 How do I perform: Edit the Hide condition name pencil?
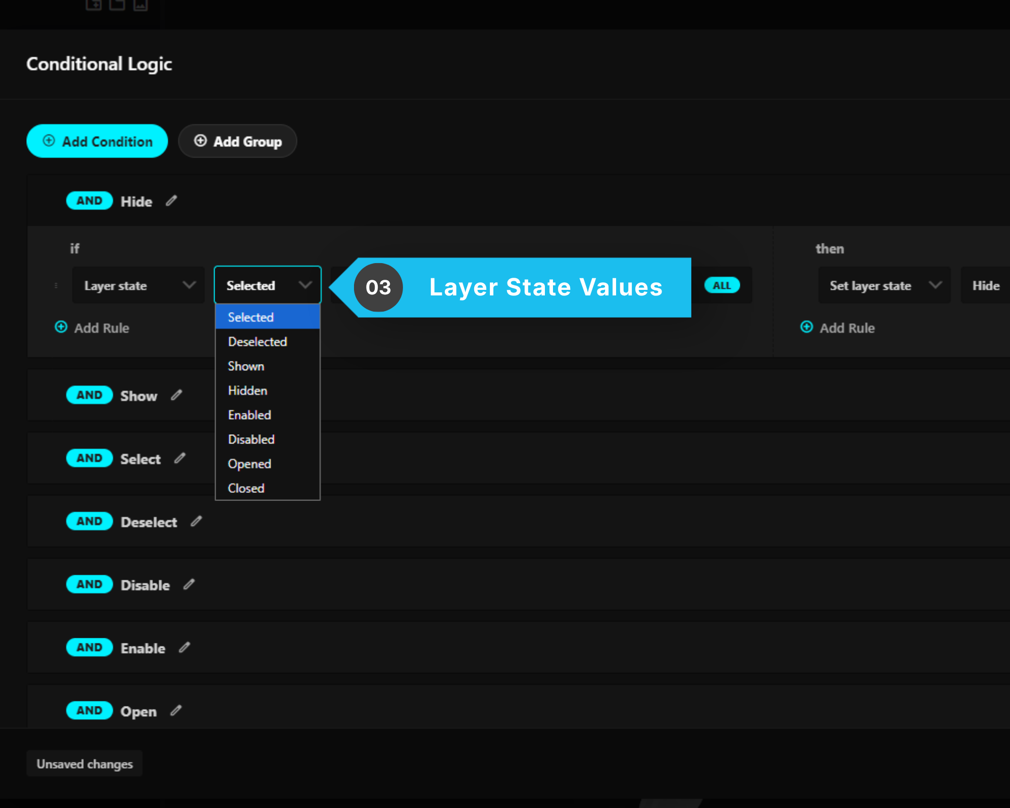tap(172, 201)
